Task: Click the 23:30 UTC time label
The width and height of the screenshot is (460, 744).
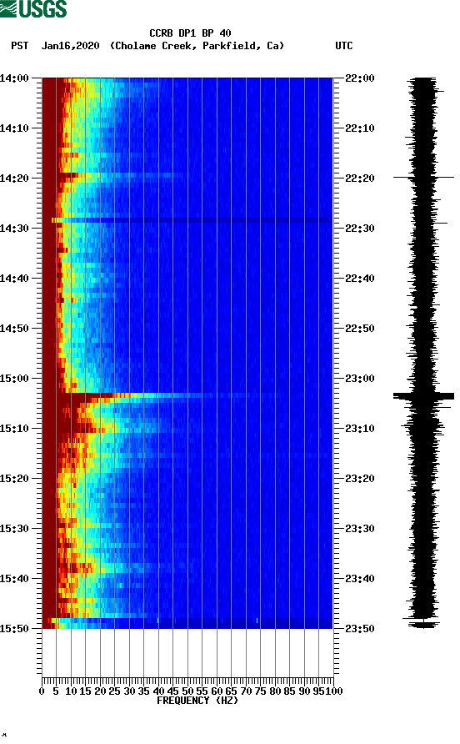Action: [360, 529]
